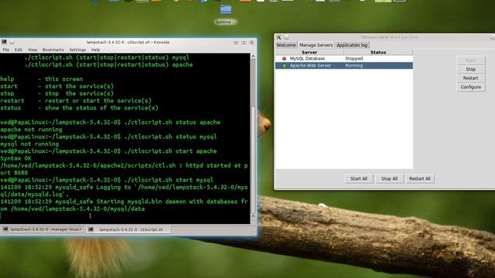Select the ctlscript.sh Konsole tab
Viewport: 495px width, 278px height.
[x=128, y=229]
